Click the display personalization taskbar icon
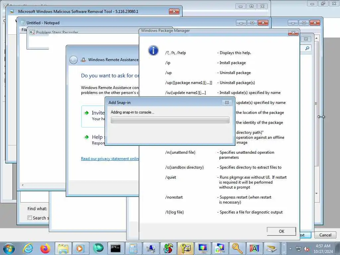The width and height of the screenshot is (340, 255). pos(220,248)
